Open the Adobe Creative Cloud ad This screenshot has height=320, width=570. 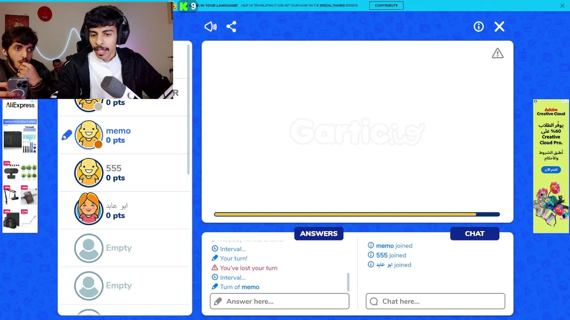[x=551, y=166]
